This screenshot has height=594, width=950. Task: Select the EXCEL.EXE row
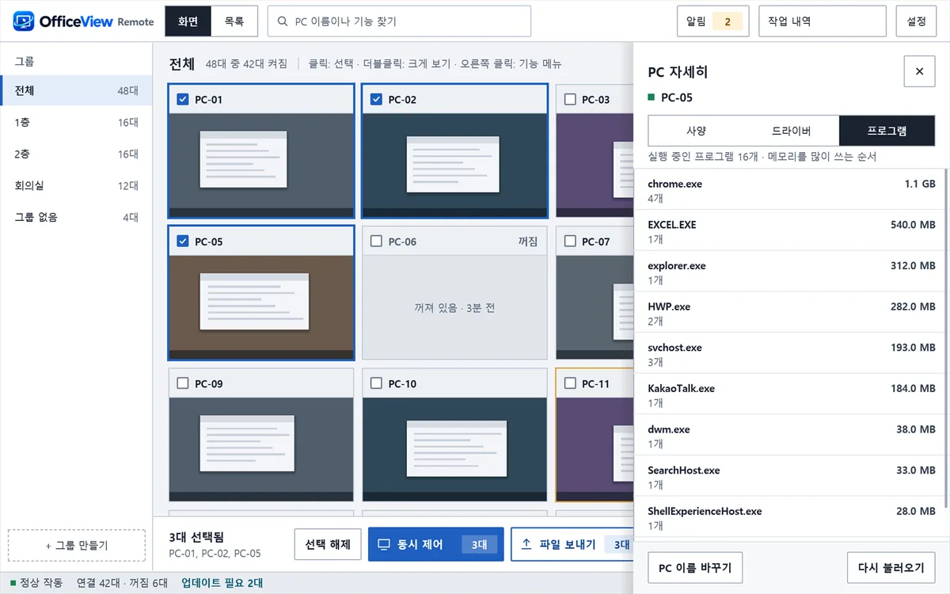point(792,230)
